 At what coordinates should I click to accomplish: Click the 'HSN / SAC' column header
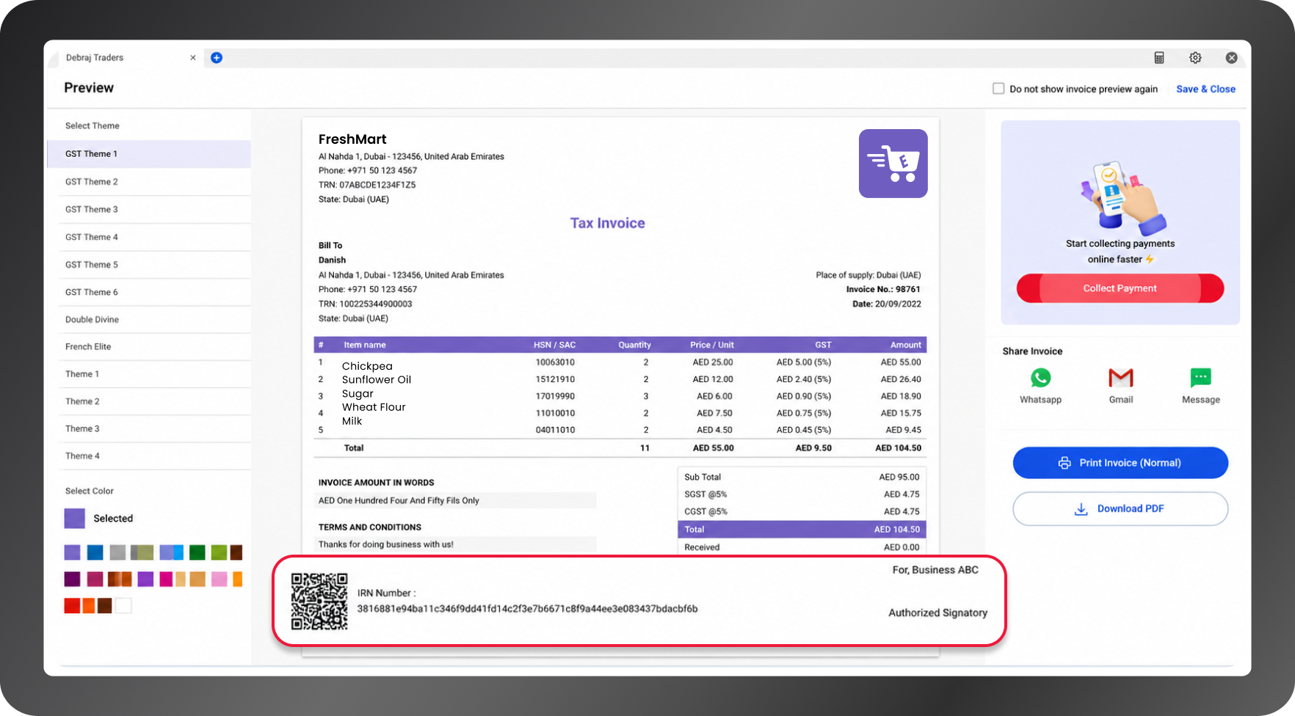click(554, 345)
